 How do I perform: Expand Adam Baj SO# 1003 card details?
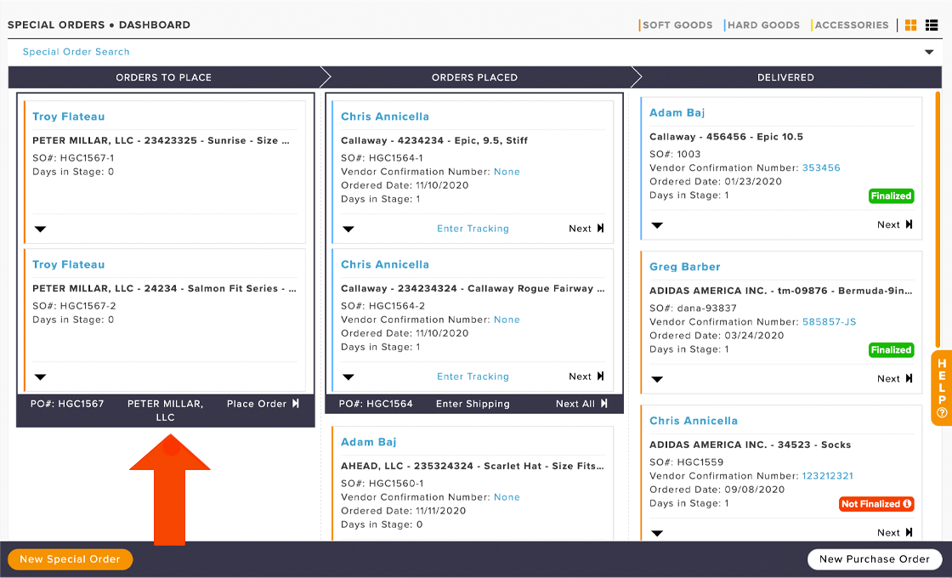coord(657,225)
